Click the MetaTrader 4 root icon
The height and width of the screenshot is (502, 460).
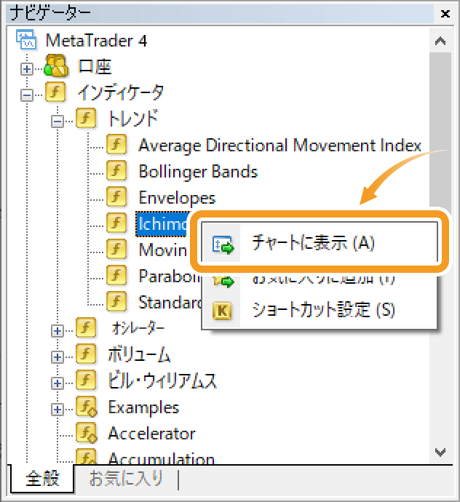27,40
